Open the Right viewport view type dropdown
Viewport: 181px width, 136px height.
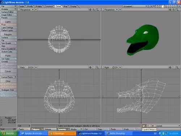(111, 67)
